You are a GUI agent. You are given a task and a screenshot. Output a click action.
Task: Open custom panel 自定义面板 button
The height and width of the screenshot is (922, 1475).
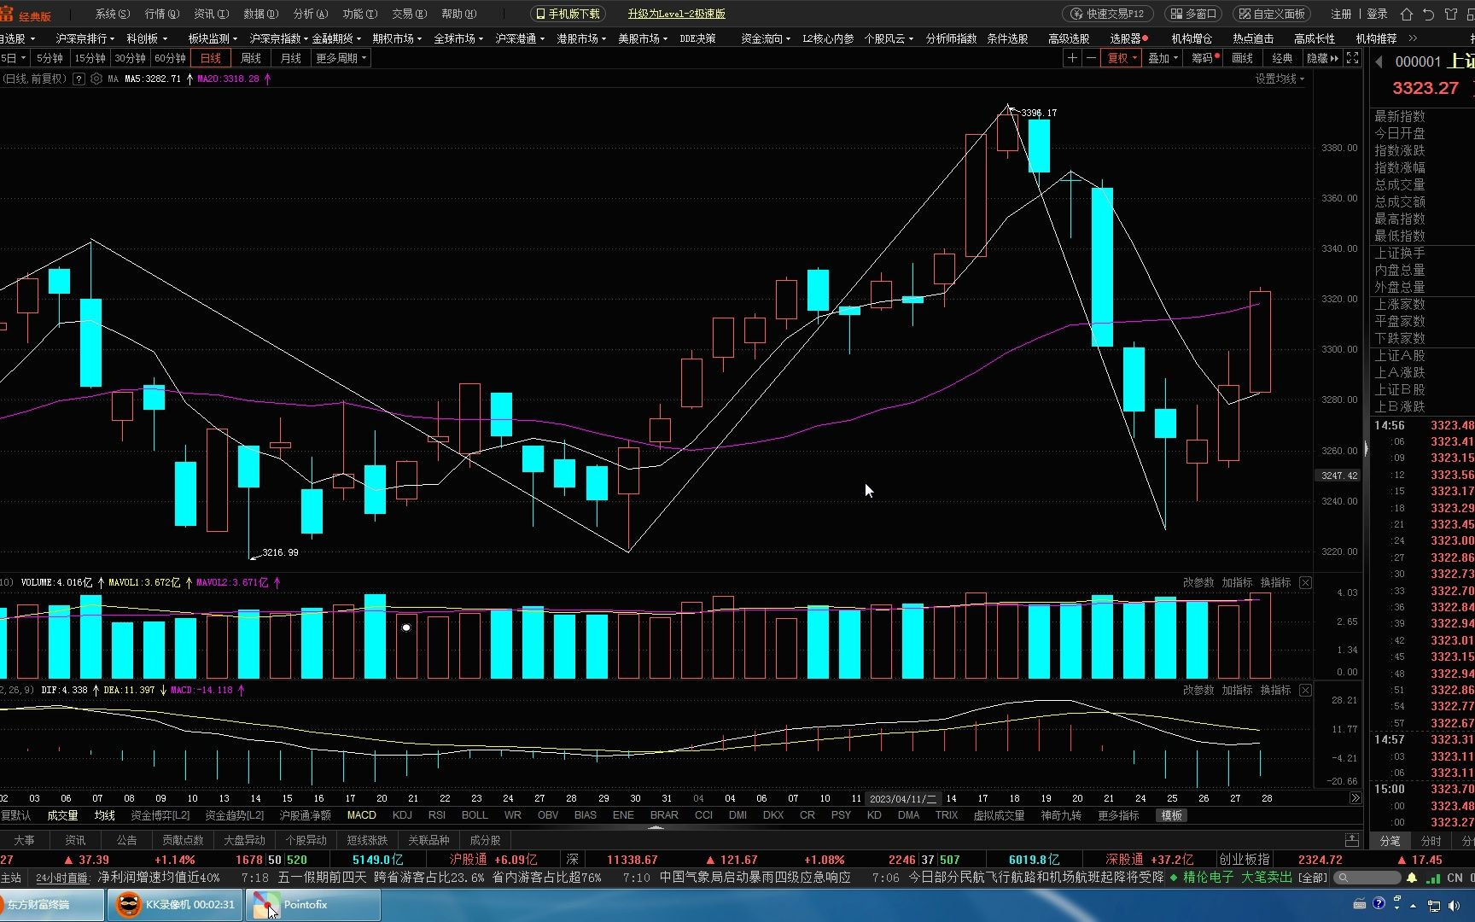point(1272,14)
